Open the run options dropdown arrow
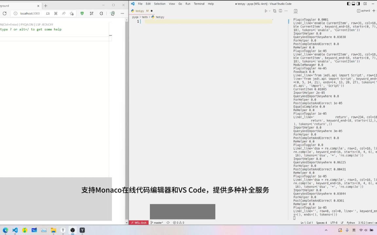Screen dimensions: 377x235 [270, 11]
